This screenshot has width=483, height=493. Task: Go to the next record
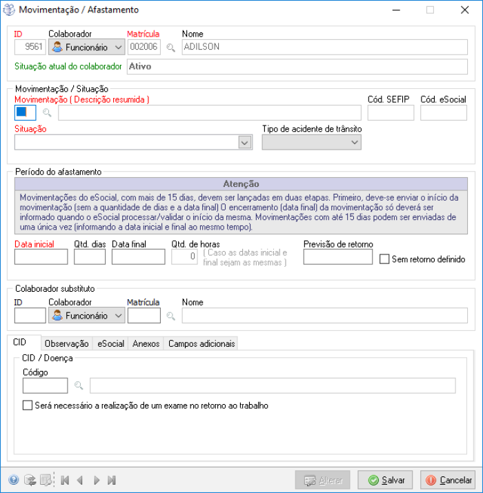(97, 480)
